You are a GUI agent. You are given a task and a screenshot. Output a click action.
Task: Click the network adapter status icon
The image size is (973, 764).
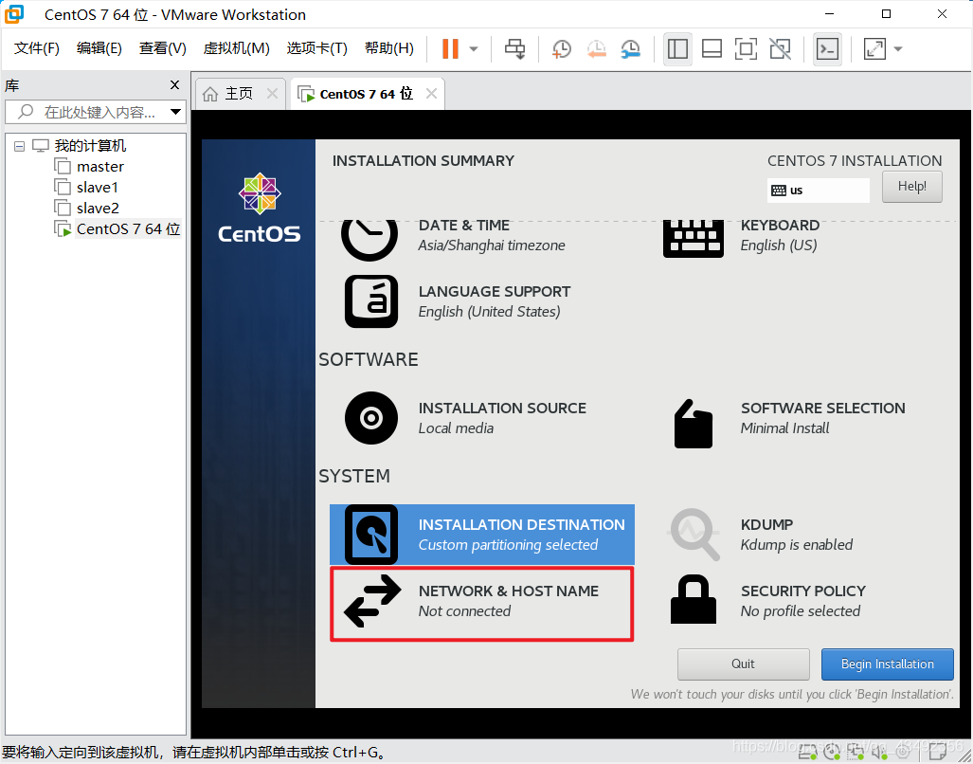pyautogui.click(x=856, y=753)
